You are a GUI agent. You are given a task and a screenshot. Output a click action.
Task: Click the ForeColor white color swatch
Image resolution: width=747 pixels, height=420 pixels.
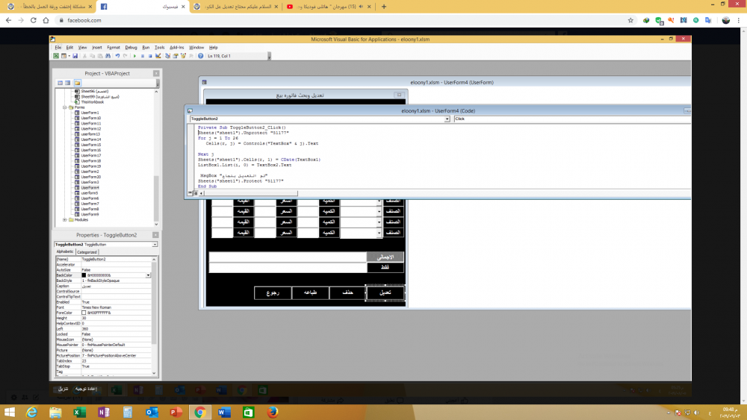point(84,313)
